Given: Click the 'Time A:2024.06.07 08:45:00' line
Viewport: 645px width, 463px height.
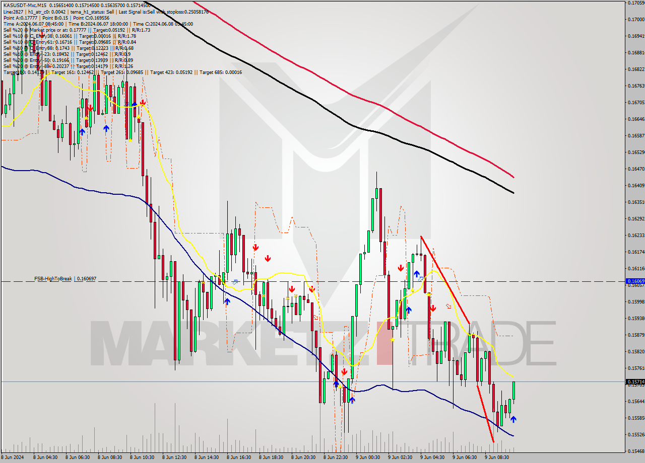Looking at the screenshot, I should tap(98, 24).
